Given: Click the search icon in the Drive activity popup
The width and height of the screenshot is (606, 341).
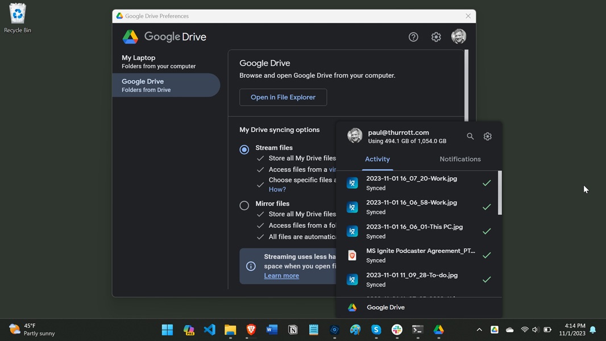Looking at the screenshot, I should [x=470, y=136].
